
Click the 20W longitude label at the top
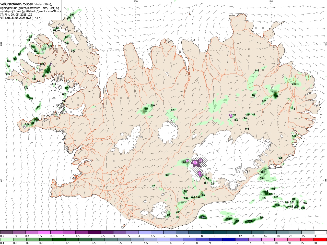136,1
